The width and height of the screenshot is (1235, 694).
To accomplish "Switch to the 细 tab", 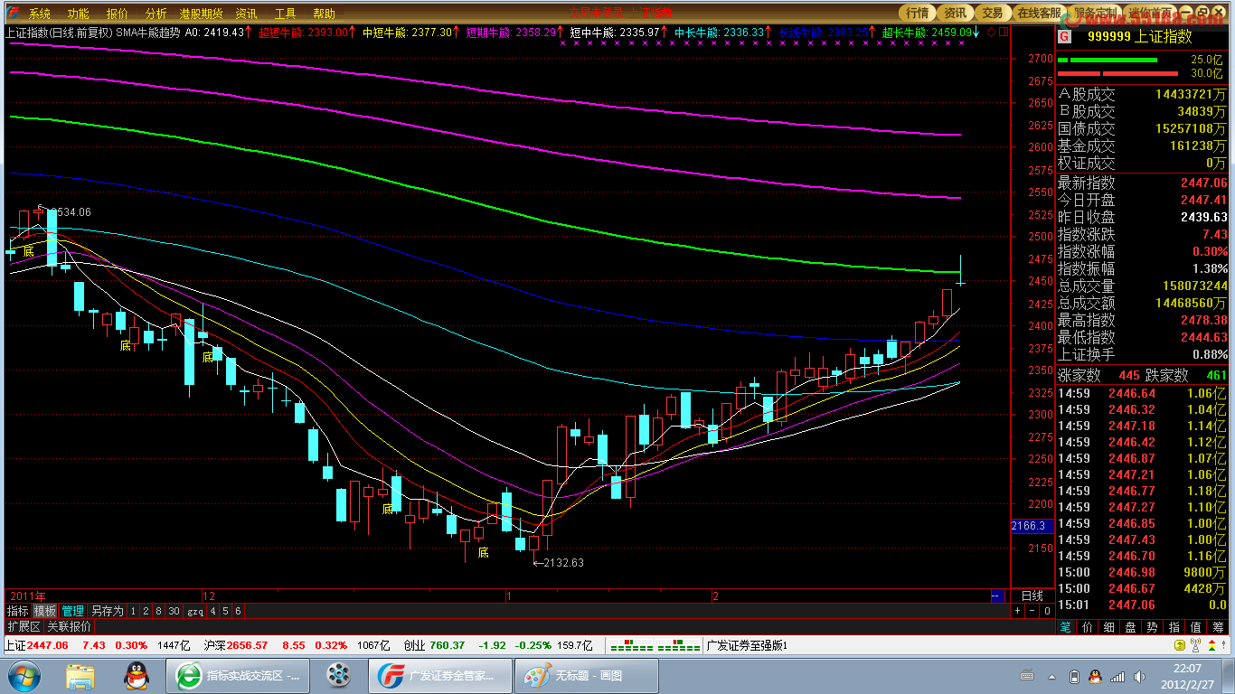I will tap(1109, 626).
